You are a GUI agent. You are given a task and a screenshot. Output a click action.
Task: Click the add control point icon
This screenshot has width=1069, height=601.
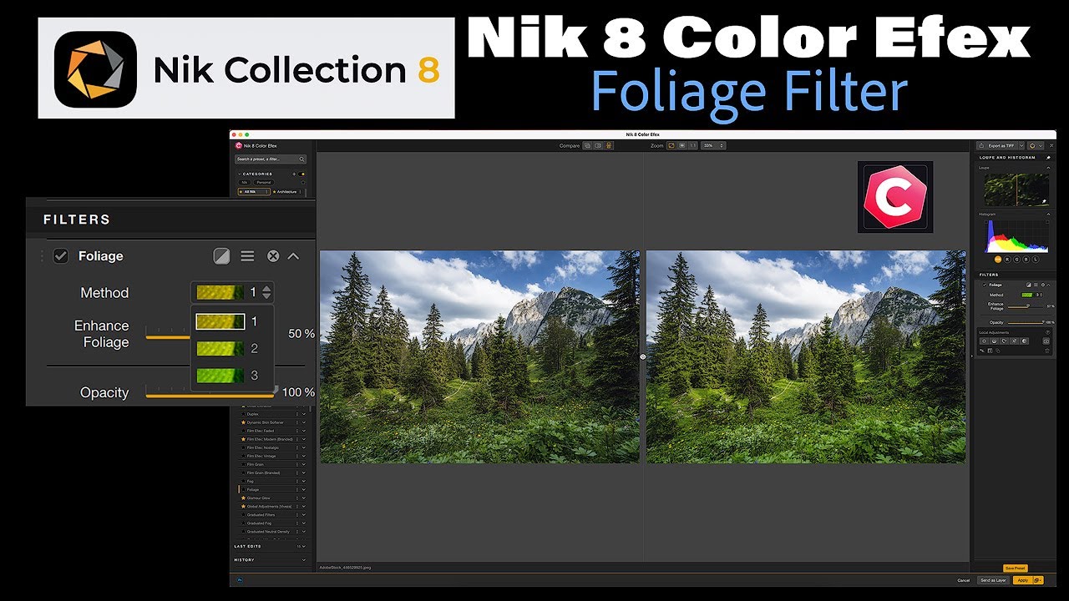(x=984, y=341)
